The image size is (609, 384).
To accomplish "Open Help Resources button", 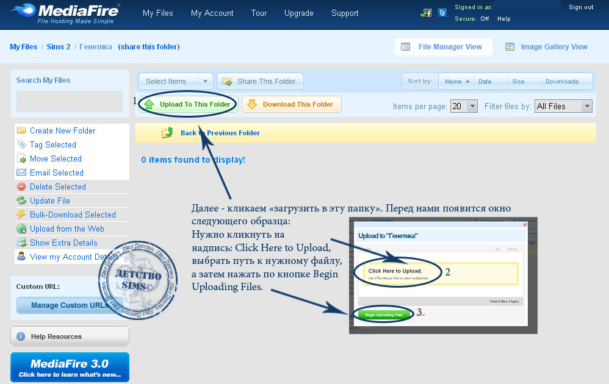I will coord(70,336).
